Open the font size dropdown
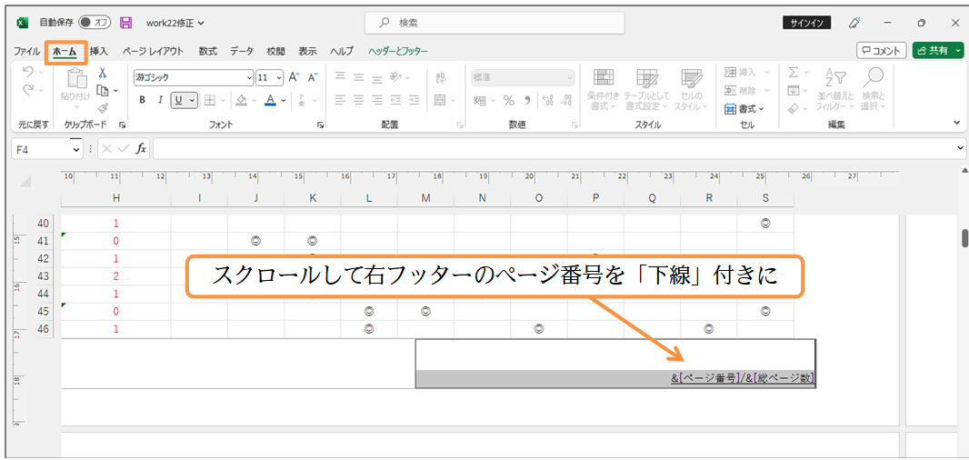969x460 pixels. click(279, 78)
